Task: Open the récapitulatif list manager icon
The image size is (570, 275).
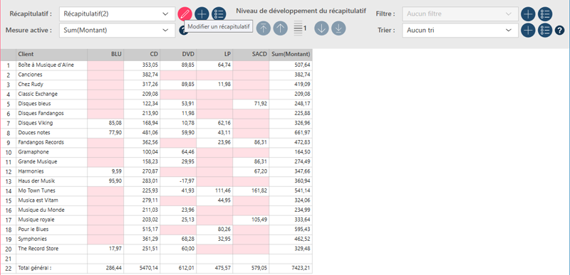Action: tap(219, 14)
